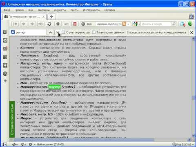The image size is (196, 147).
Task: Click the Fast Forward navigation button
Action: (x=40, y=24)
